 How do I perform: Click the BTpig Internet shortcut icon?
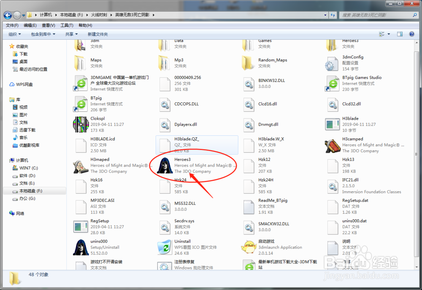tap(81, 104)
